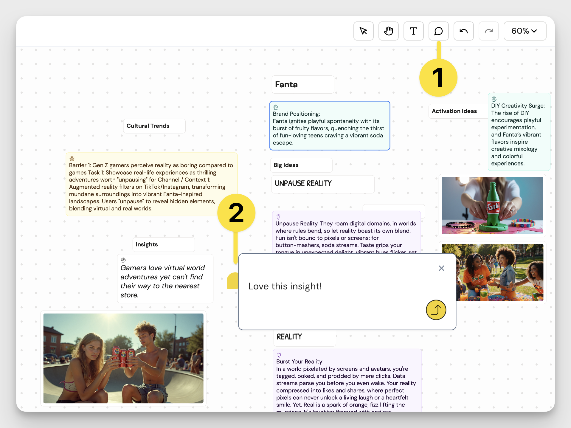
Task: Choose the text tool
Action: coord(413,31)
